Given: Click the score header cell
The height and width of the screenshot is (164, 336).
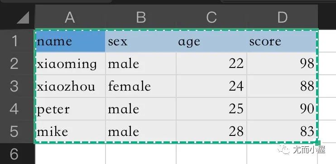Looking at the screenshot, I should (x=282, y=41).
